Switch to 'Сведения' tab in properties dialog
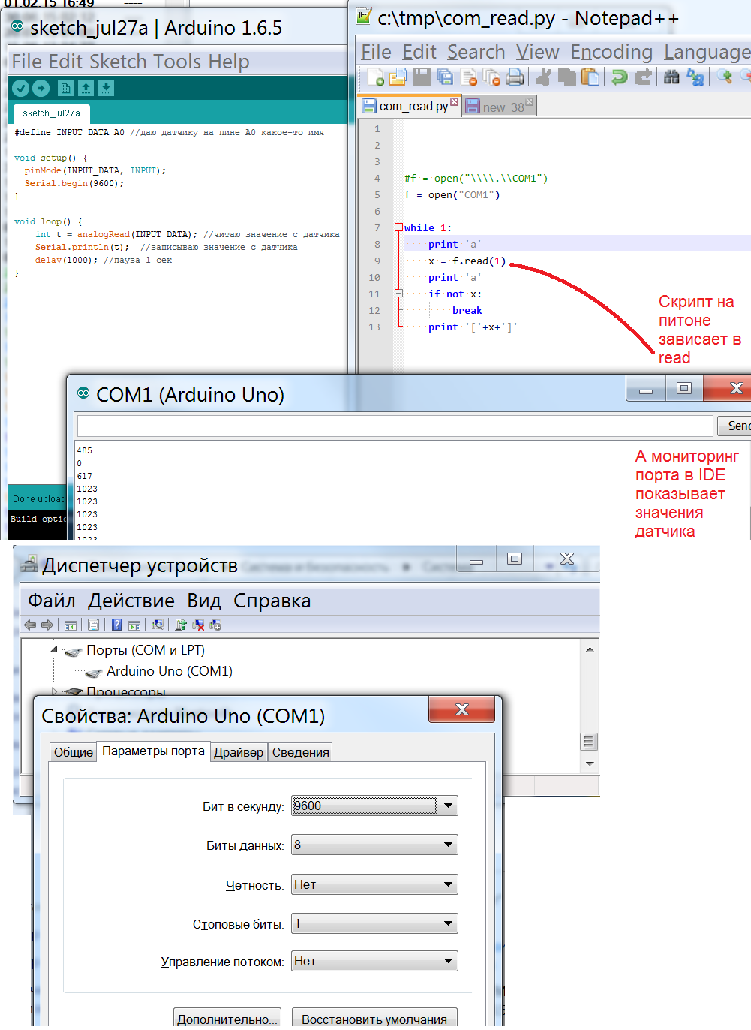 click(300, 752)
